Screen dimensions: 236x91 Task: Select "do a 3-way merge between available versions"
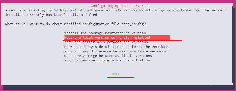[x=108, y=56]
